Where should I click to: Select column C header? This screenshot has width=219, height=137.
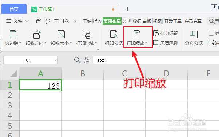(124, 73)
